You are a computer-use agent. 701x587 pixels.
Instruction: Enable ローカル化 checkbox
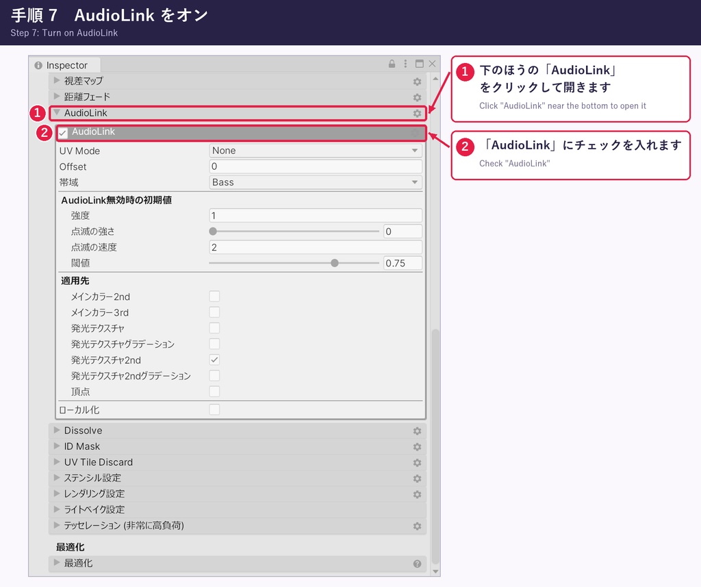coord(214,410)
